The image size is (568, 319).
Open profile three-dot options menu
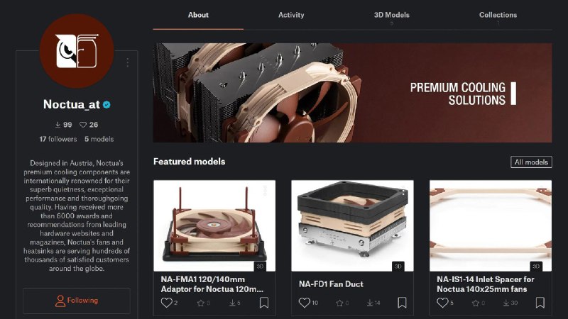pos(128,62)
